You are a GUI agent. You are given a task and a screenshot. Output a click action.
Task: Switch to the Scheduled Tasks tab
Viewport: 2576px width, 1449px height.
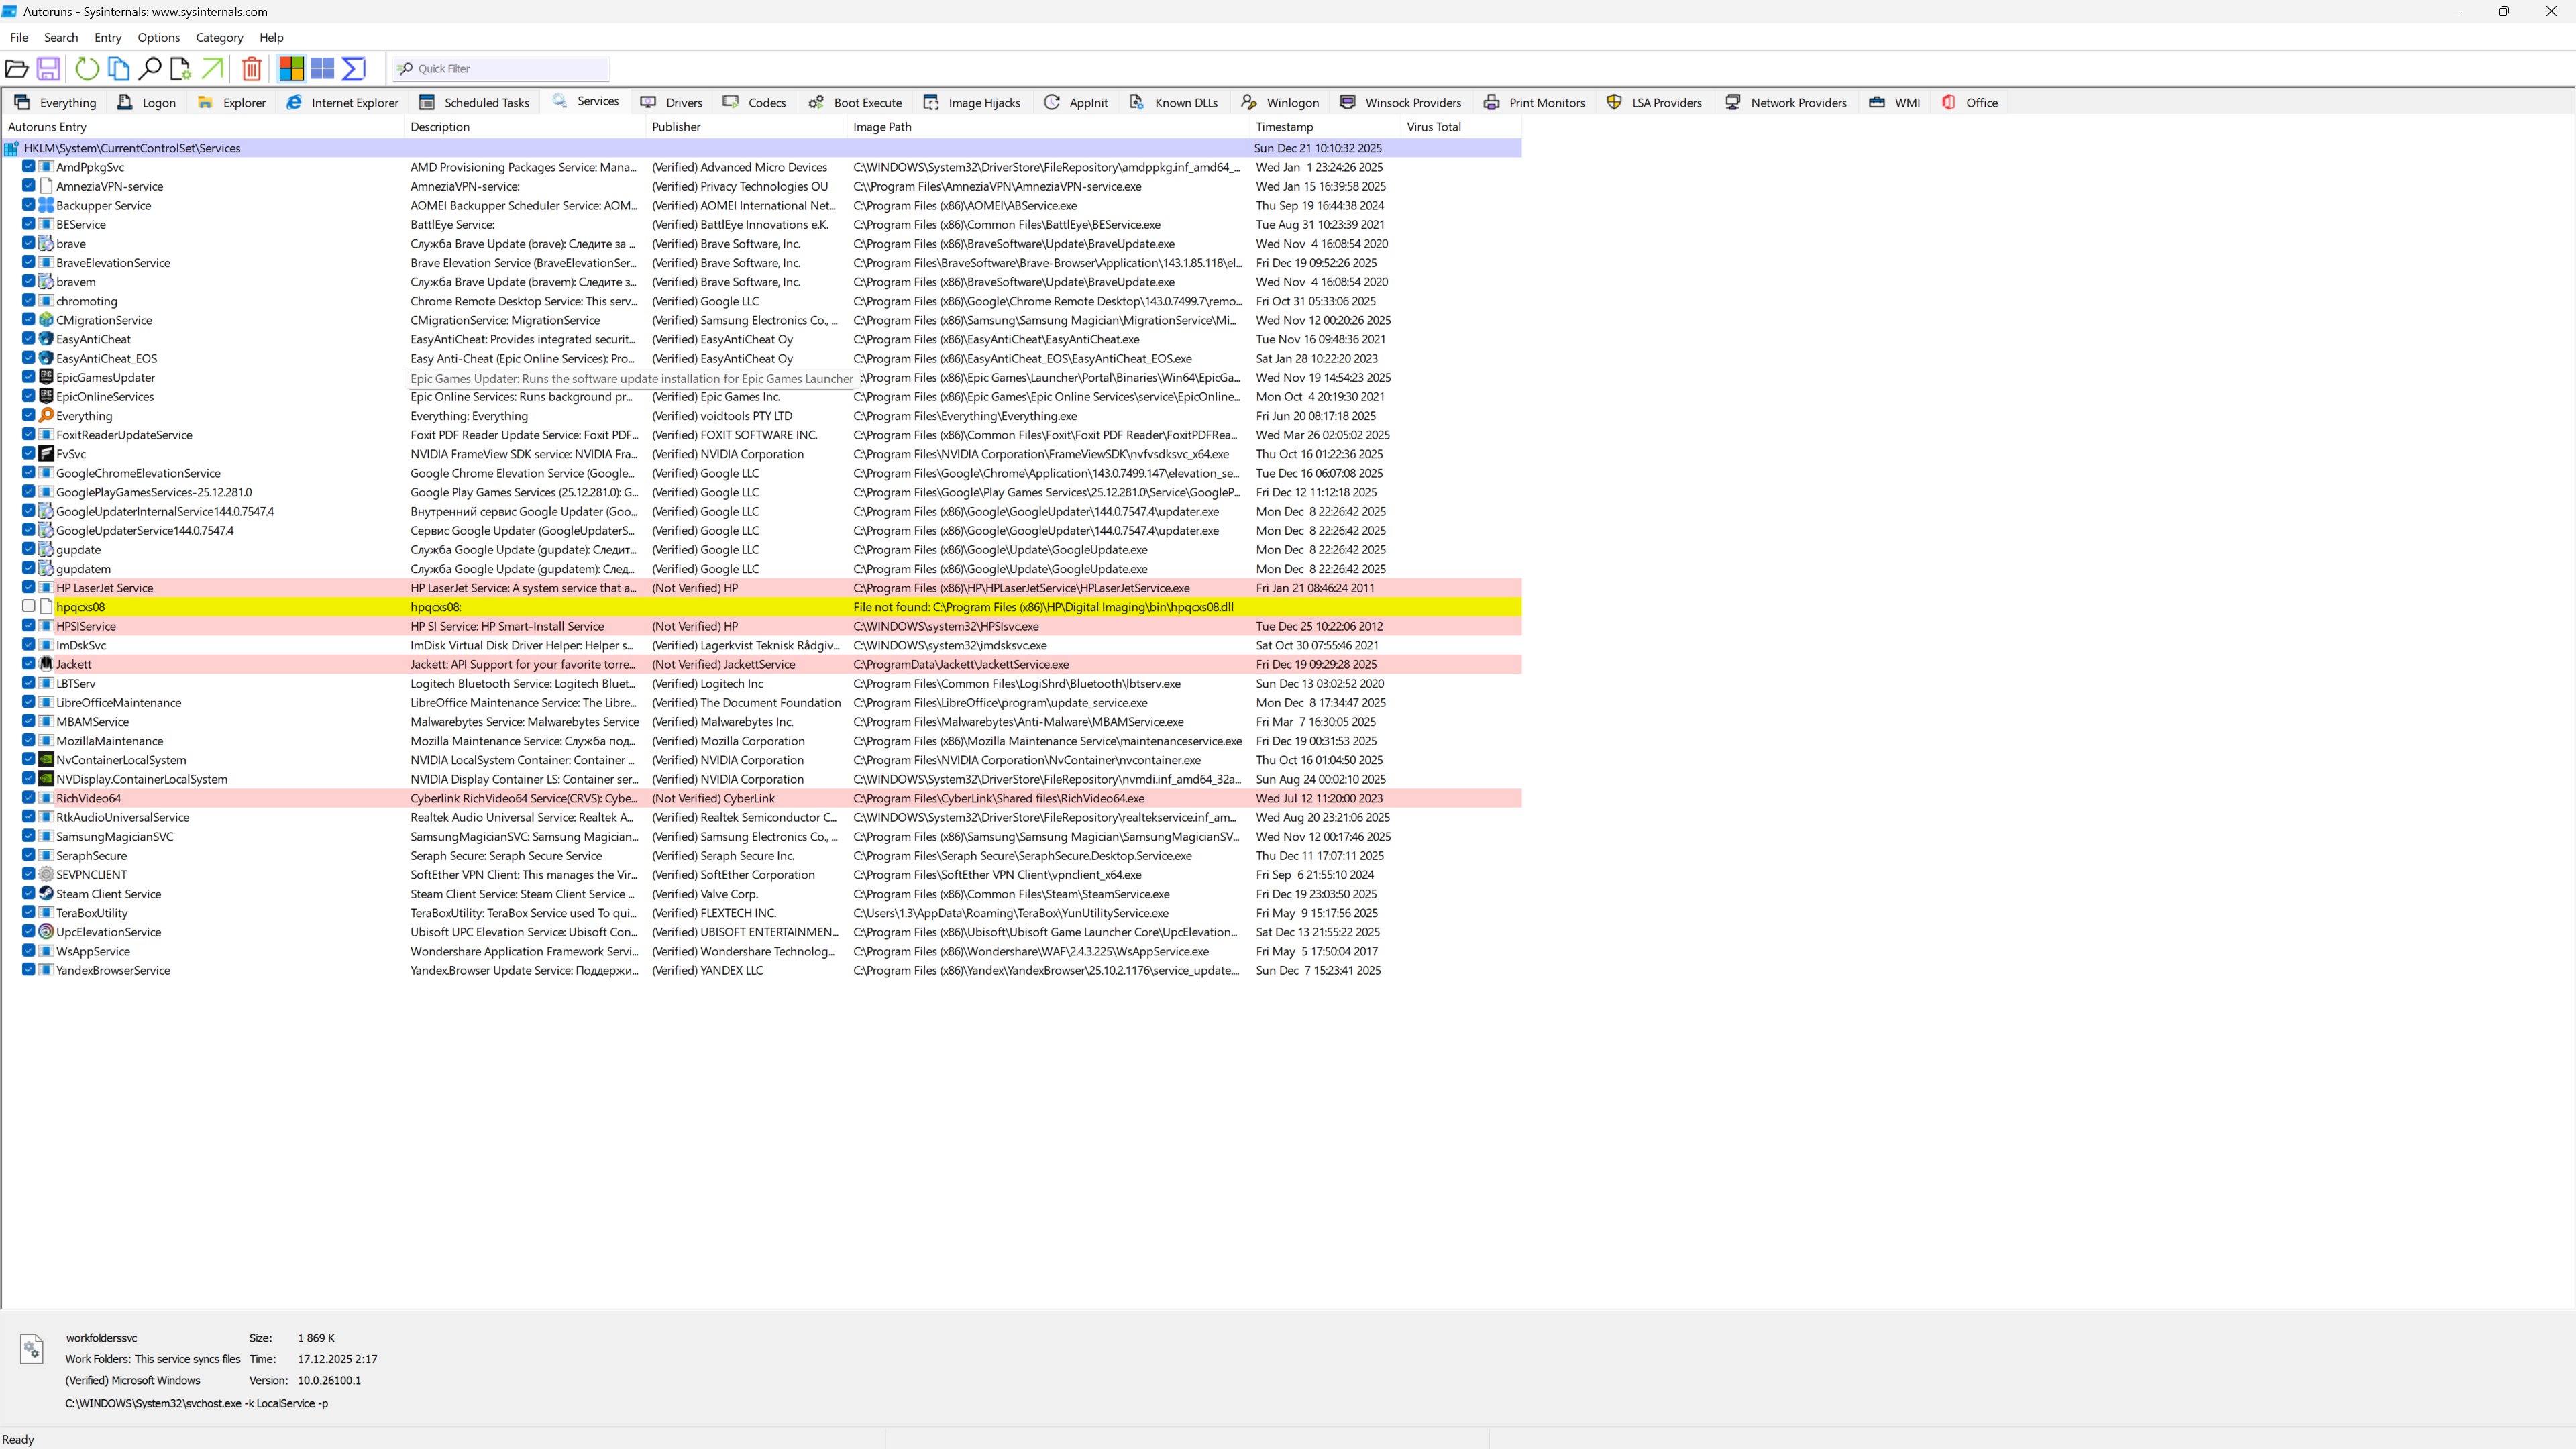click(x=474, y=102)
